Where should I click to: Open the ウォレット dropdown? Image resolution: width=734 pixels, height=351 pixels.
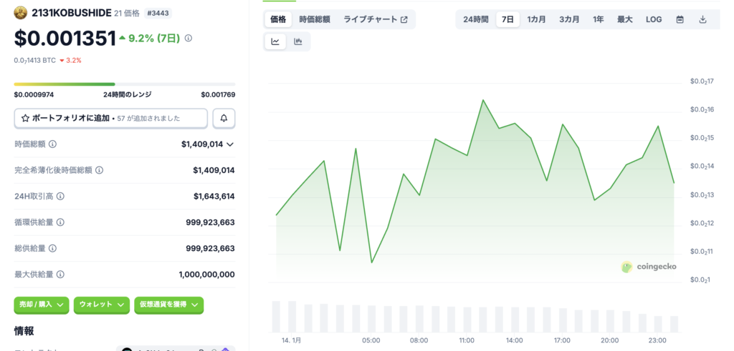[x=102, y=305]
